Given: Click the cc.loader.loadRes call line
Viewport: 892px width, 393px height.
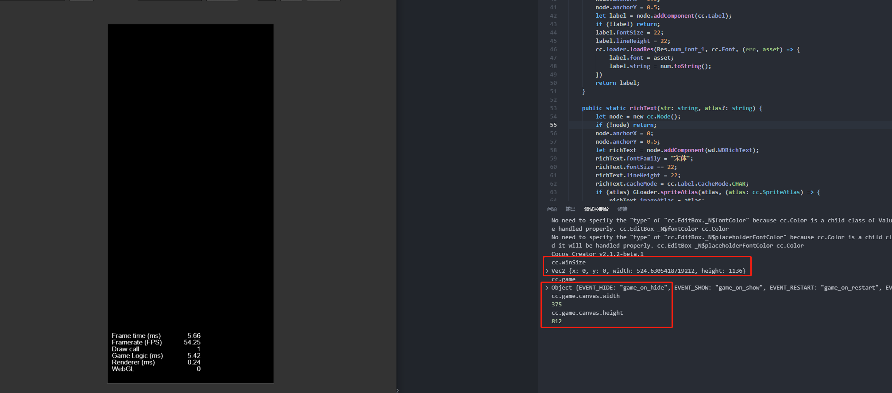Looking at the screenshot, I should pyautogui.click(x=698, y=50).
